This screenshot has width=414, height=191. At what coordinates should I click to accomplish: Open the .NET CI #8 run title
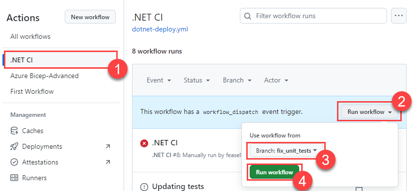(x=165, y=143)
